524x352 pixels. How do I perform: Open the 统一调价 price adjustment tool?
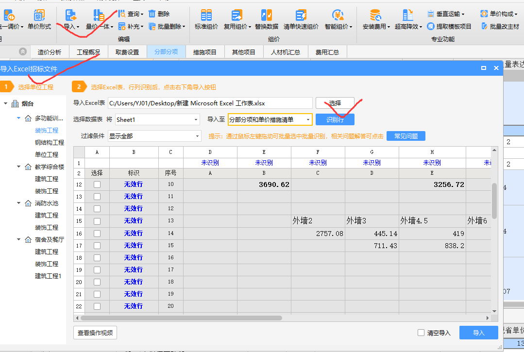[10, 19]
